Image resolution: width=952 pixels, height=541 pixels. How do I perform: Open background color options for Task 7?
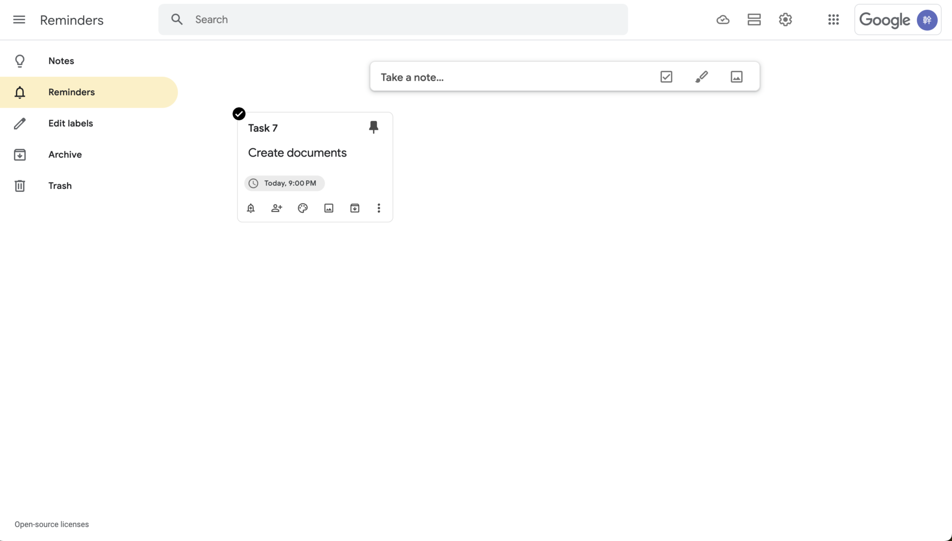tap(302, 208)
